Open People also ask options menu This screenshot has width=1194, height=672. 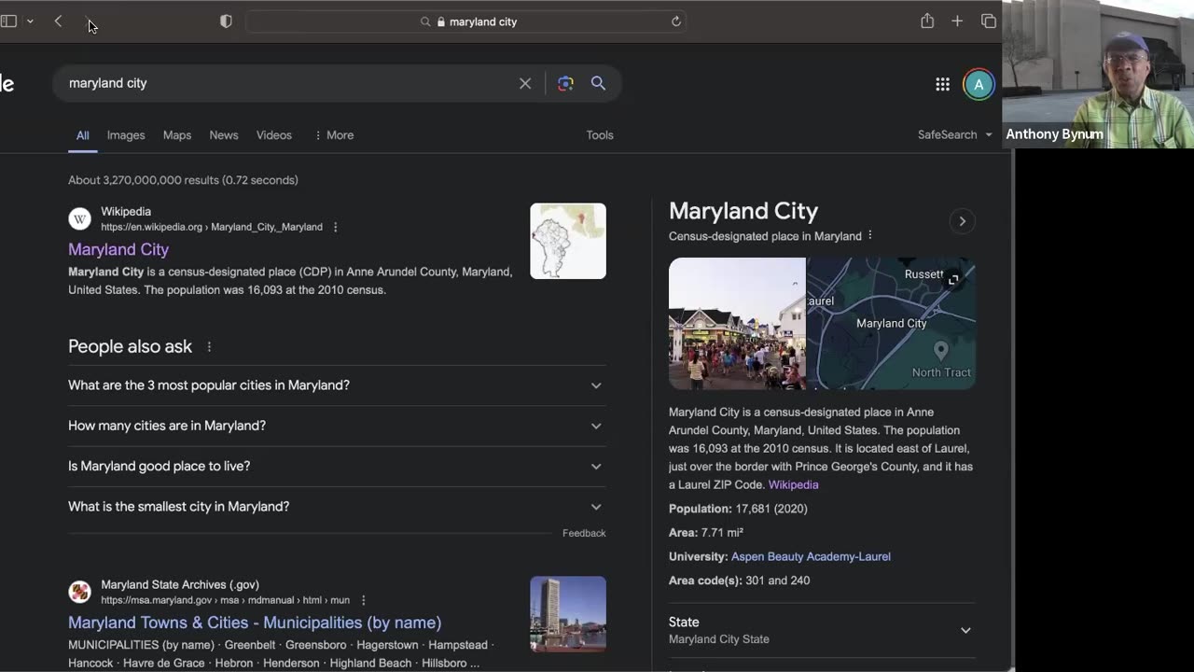coord(209,347)
